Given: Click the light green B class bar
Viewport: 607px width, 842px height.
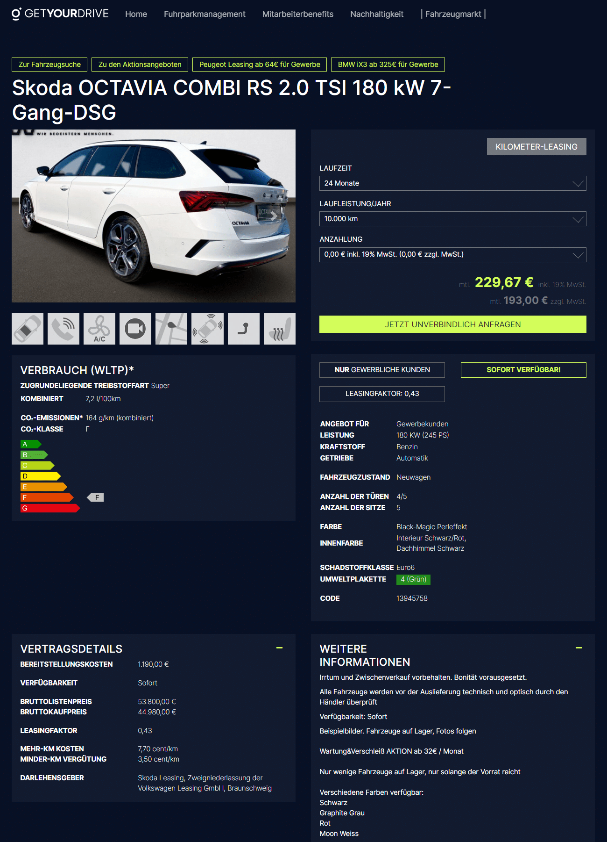Looking at the screenshot, I should click(x=34, y=455).
